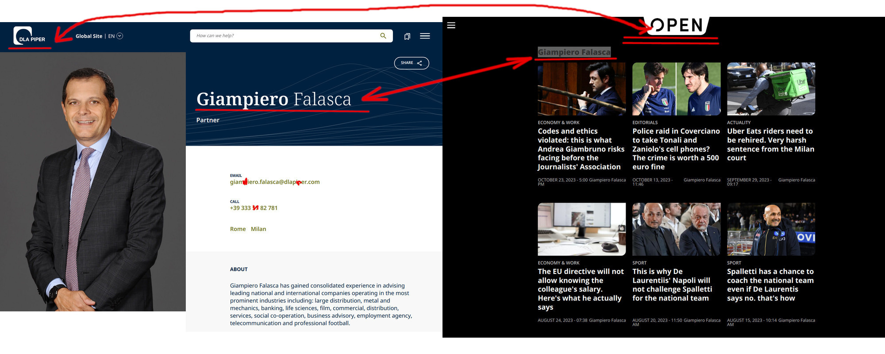This screenshot has width=885, height=354.
Task: Click author name under October 13 article
Action: [x=702, y=180]
